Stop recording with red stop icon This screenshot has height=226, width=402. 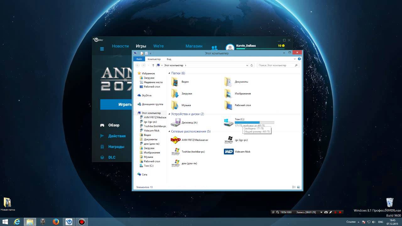coord(340,213)
